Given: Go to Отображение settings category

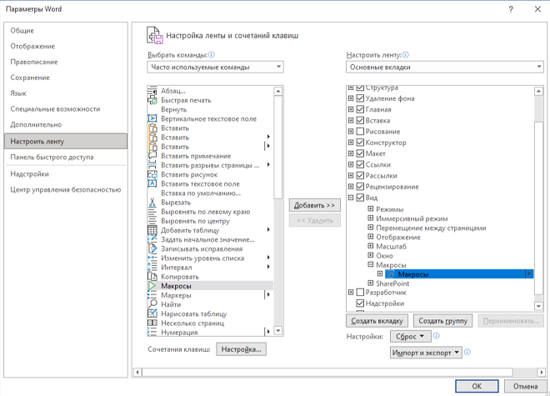Looking at the screenshot, I should pyautogui.click(x=66, y=47).
